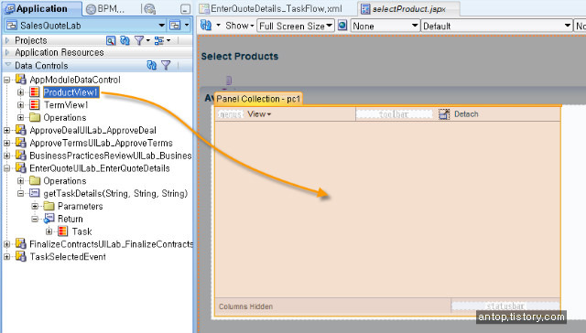
Task: Click the ApproveTermsUILab_ApproveTerms data control icon
Action: (20, 143)
